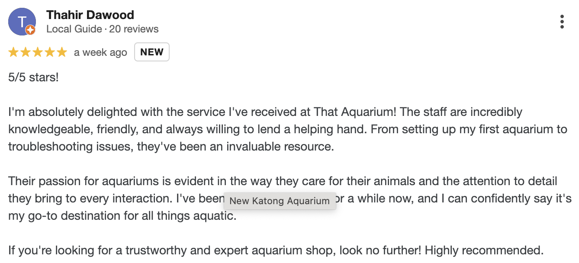Open Thahir Dawood's reviewer profile name
The image size is (579, 263).
click(x=90, y=15)
